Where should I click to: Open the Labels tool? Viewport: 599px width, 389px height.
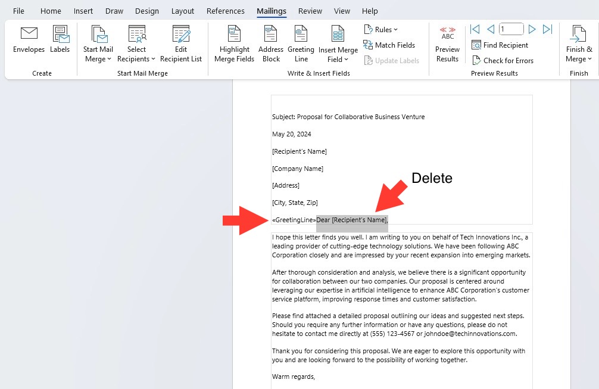point(60,40)
